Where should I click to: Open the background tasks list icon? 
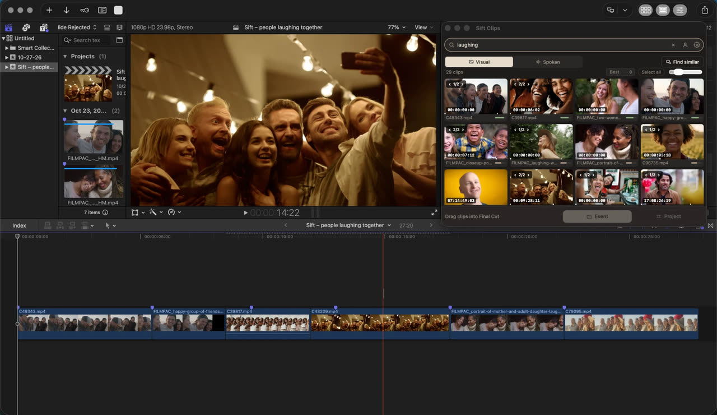coord(102,10)
